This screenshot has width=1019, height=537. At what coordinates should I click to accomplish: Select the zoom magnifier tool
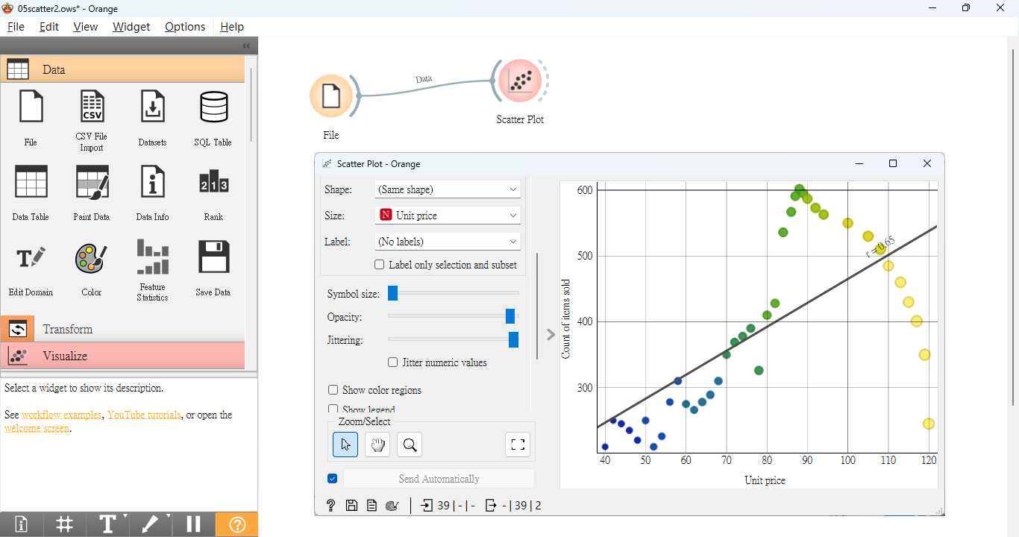[410, 445]
